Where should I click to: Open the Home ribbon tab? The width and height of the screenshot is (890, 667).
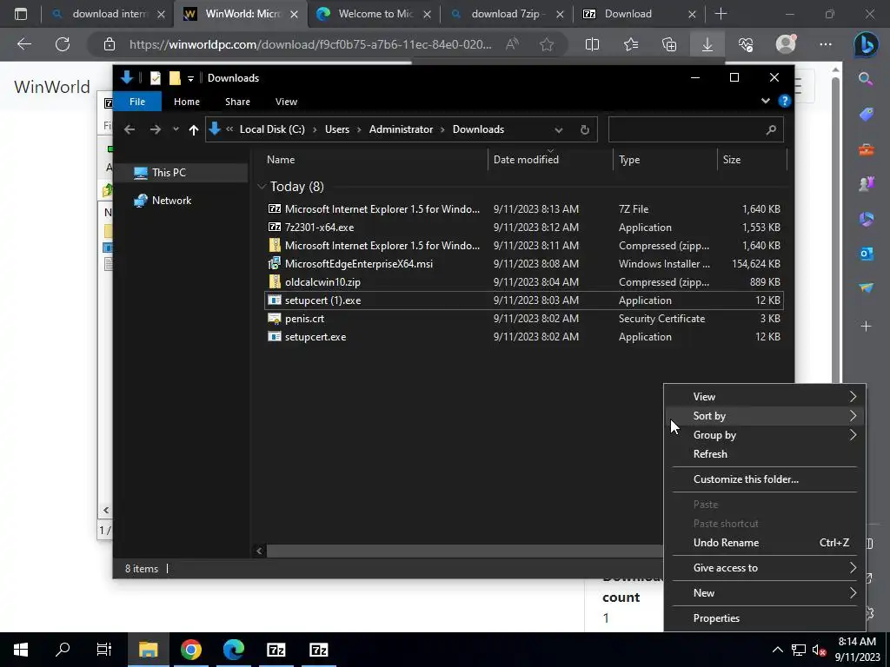187,102
